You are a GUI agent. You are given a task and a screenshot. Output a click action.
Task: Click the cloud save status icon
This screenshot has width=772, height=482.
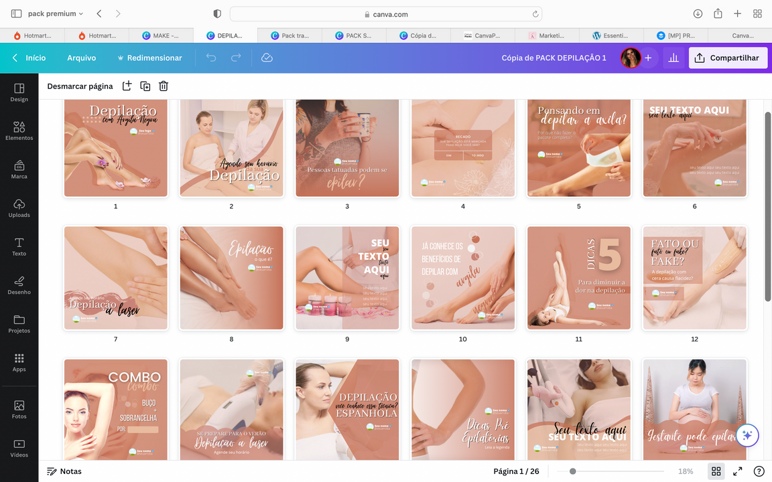267,58
